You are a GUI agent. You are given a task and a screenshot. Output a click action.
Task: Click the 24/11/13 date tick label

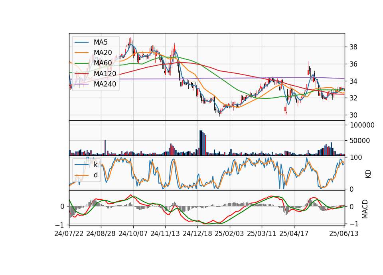[x=165, y=234]
